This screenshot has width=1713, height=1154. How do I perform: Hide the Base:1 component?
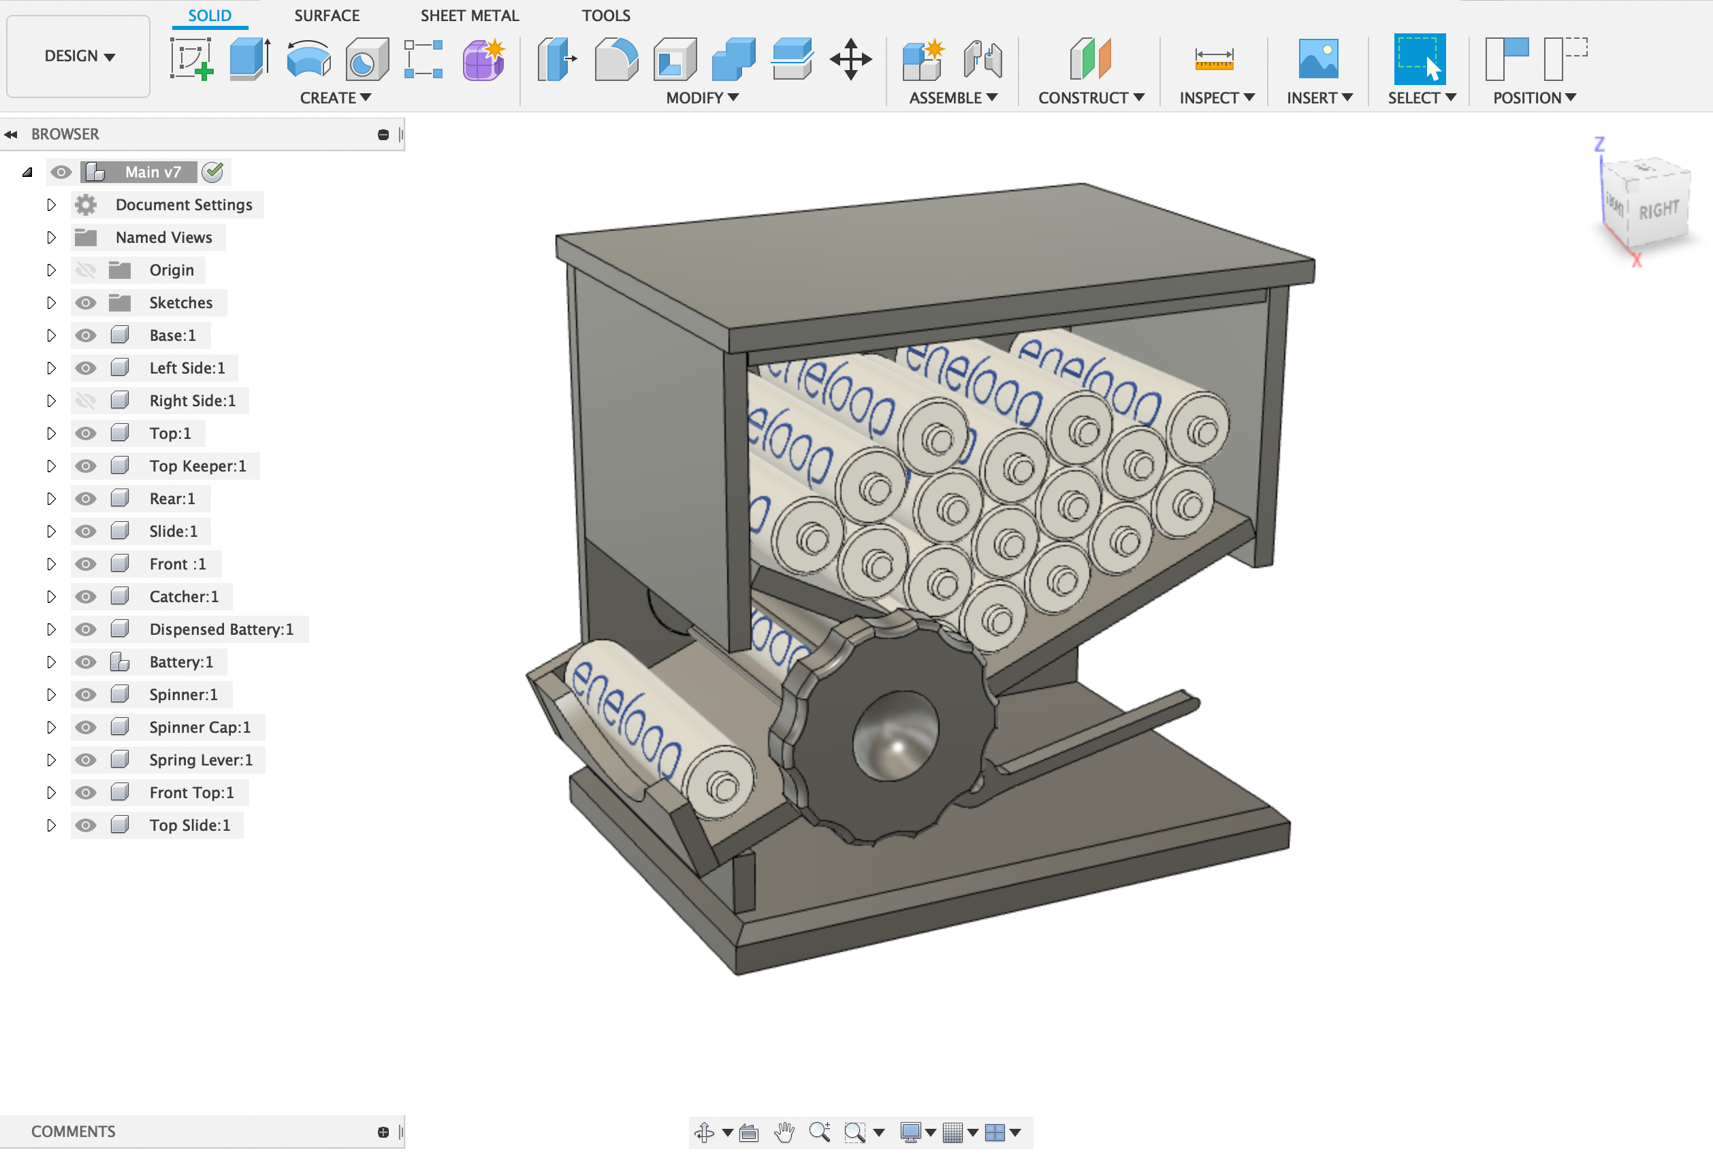(x=85, y=335)
